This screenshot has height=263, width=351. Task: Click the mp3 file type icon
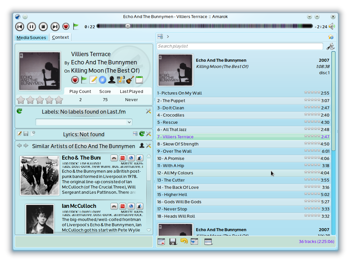[x=121, y=80]
